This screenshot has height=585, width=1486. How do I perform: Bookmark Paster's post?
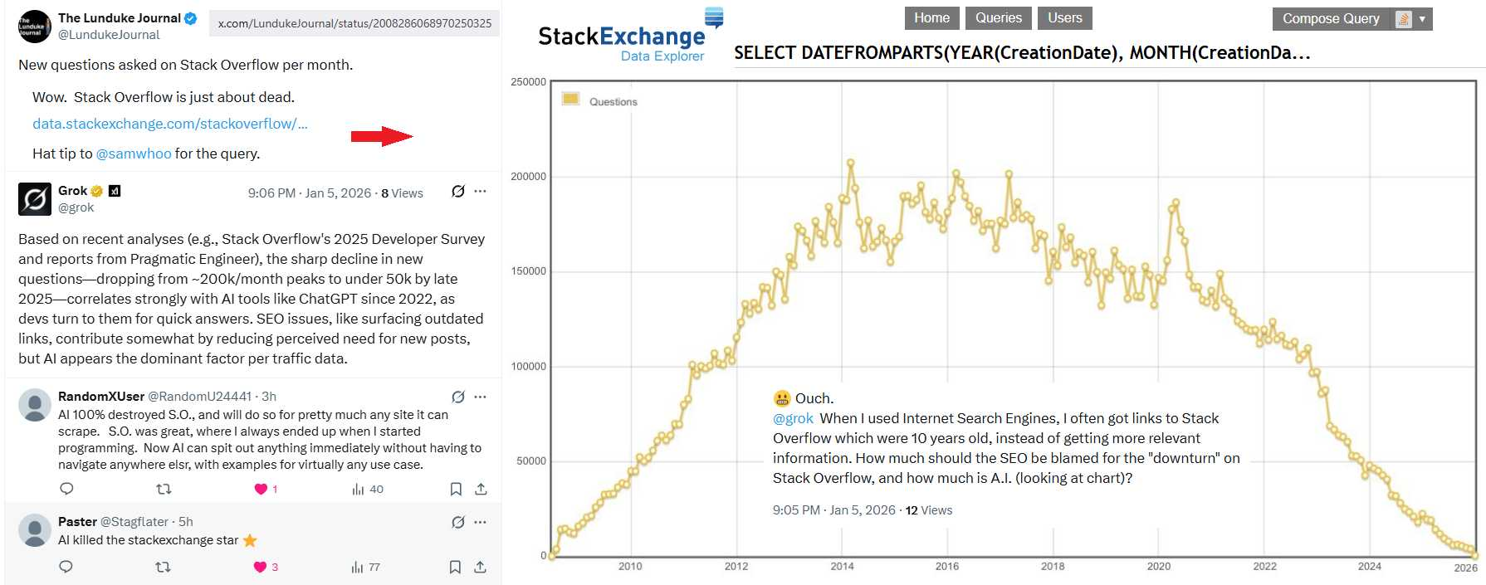point(455,567)
